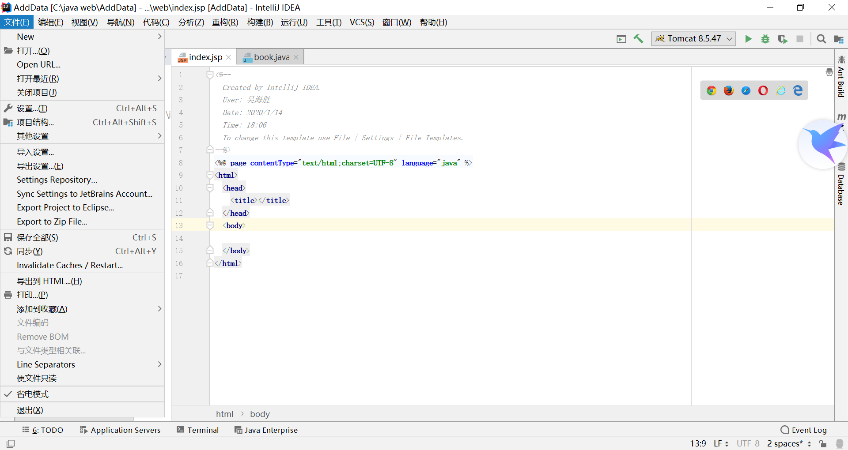Expand the 打开最近 recent projects submenu
The width and height of the screenshot is (848, 450).
pos(83,79)
